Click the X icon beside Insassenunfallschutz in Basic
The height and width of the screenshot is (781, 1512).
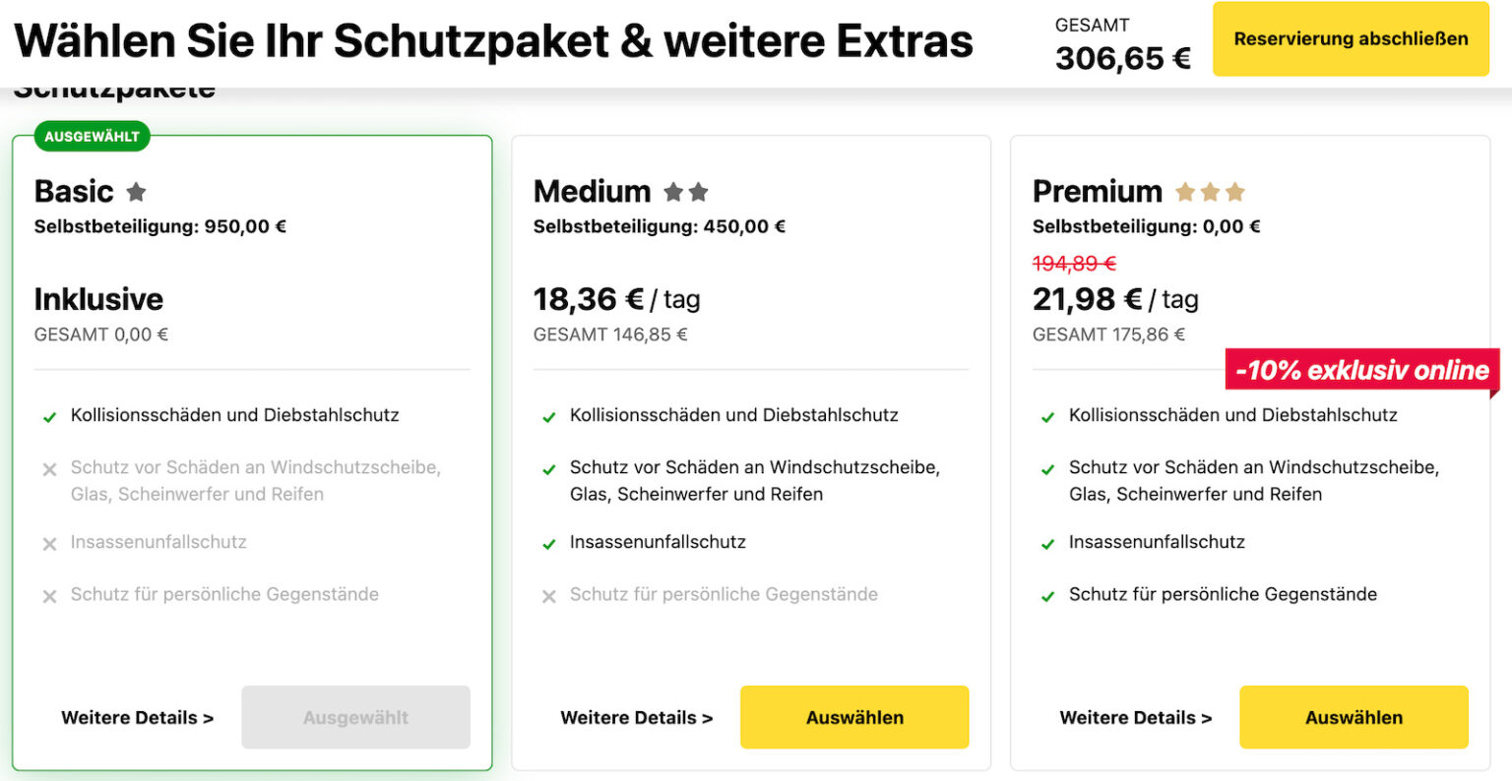click(x=48, y=543)
